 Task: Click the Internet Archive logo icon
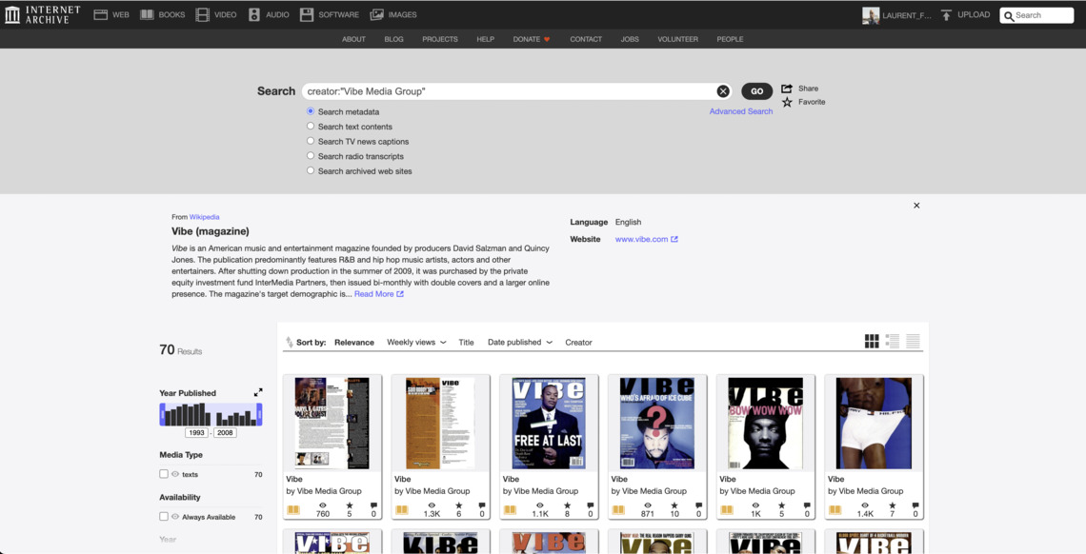[12, 14]
